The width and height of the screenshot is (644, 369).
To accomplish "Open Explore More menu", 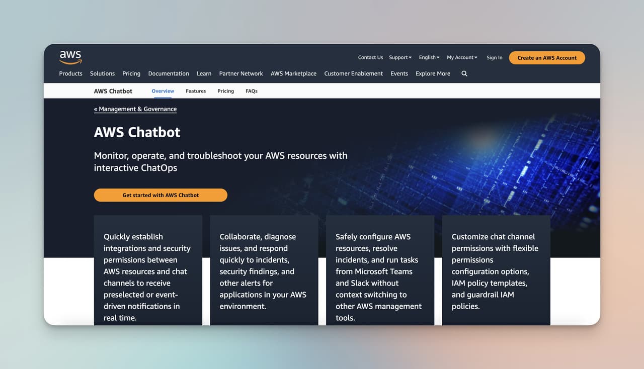I will click(x=433, y=73).
